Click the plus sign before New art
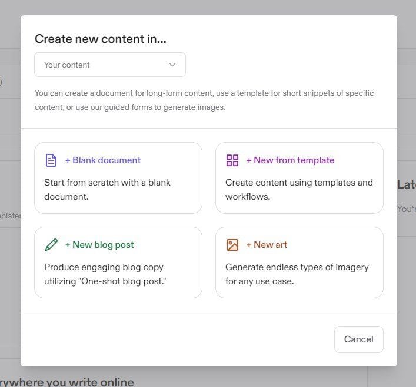416x387 pixels. 249,245
